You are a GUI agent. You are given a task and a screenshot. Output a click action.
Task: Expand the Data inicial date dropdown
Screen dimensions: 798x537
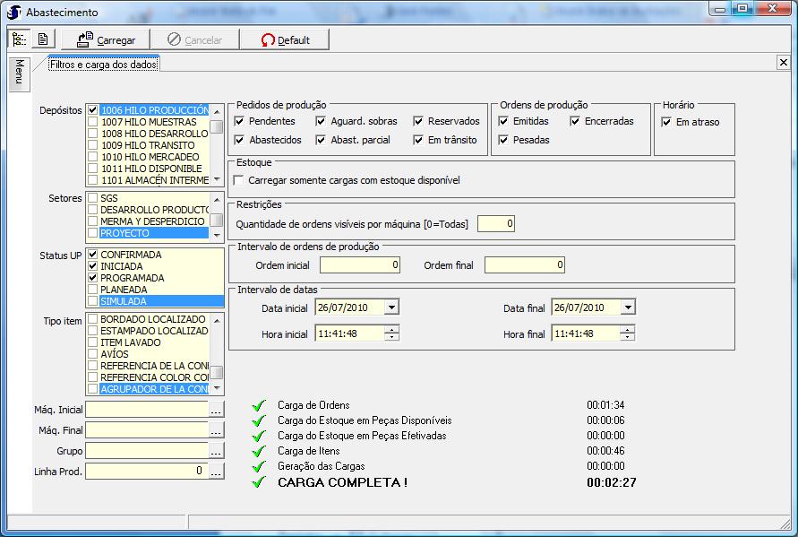[x=391, y=307]
